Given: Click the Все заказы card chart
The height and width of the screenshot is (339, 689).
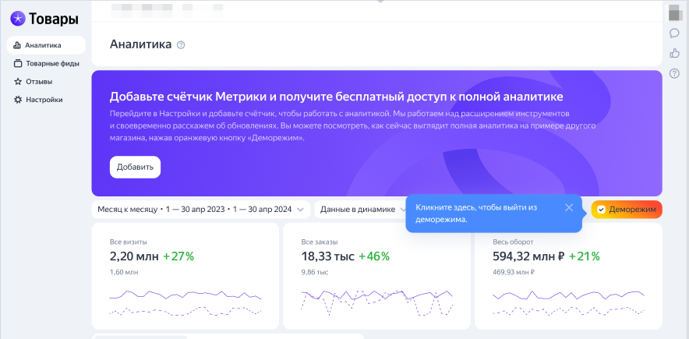Looking at the screenshot, I should [377, 303].
